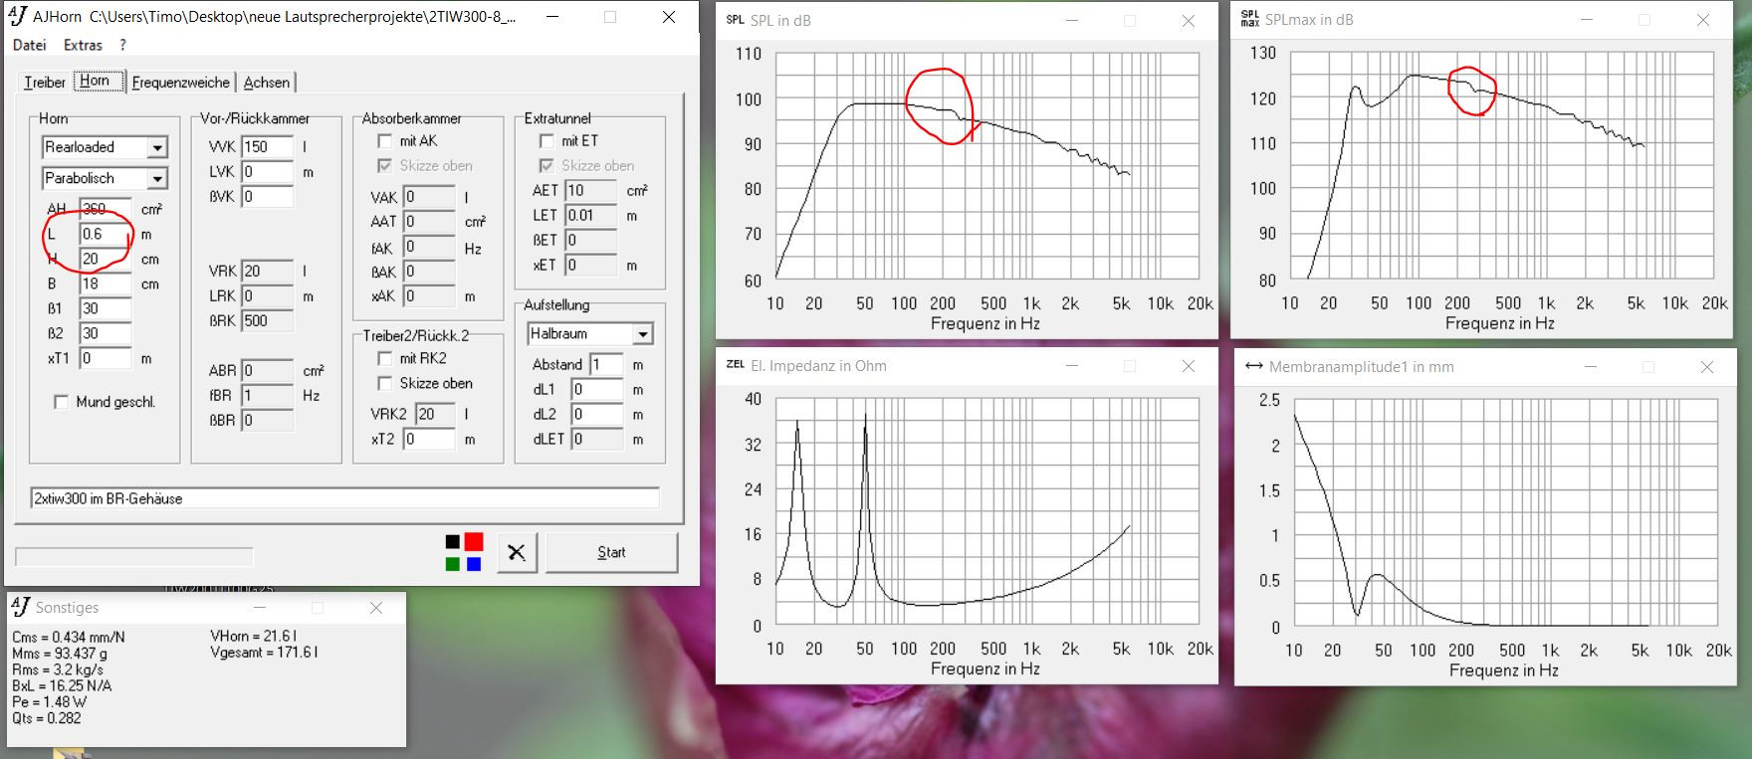Click the VRK rear chamber volume field

pyautogui.click(x=268, y=271)
